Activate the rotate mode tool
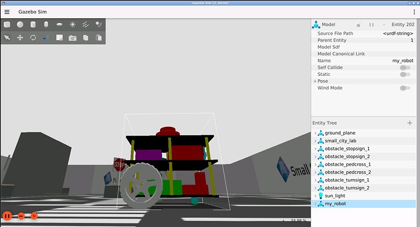This screenshot has width=420, height=227. point(33,38)
